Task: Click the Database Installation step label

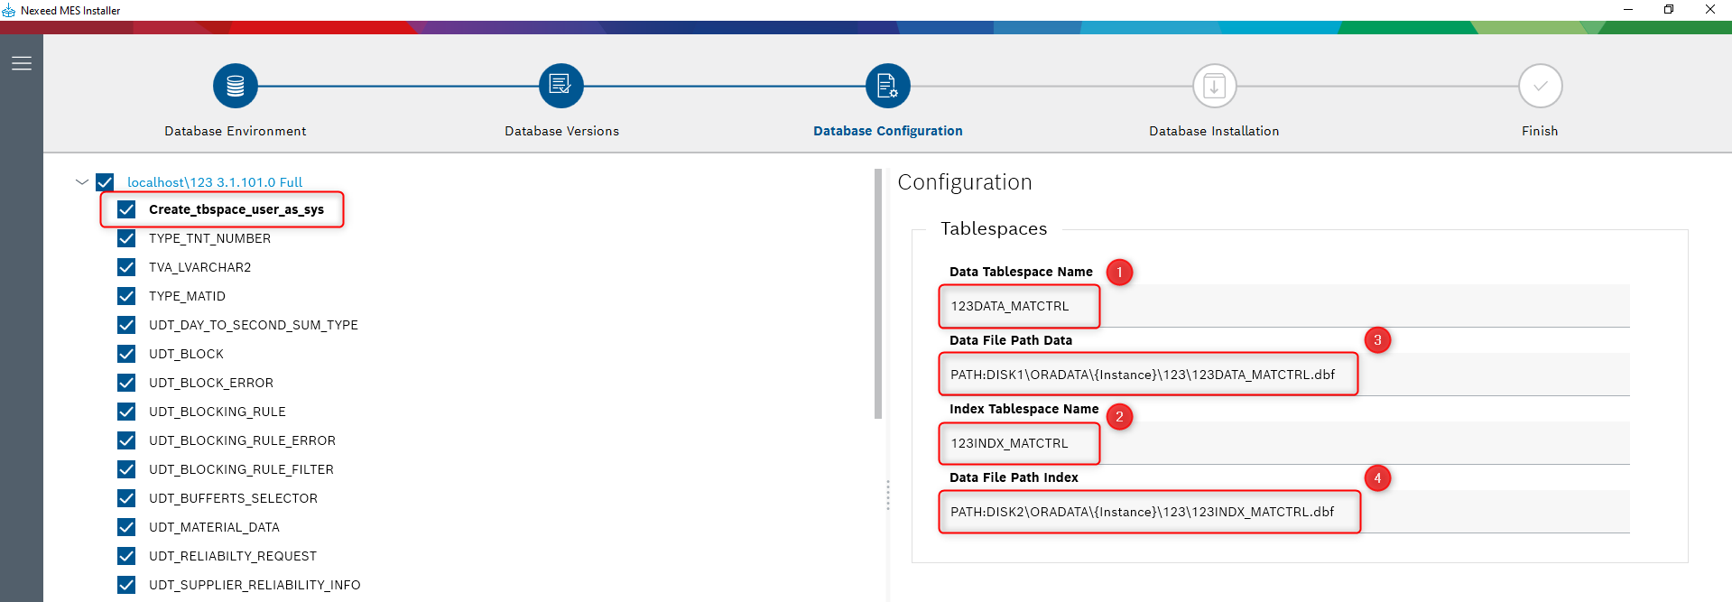Action: tap(1214, 131)
